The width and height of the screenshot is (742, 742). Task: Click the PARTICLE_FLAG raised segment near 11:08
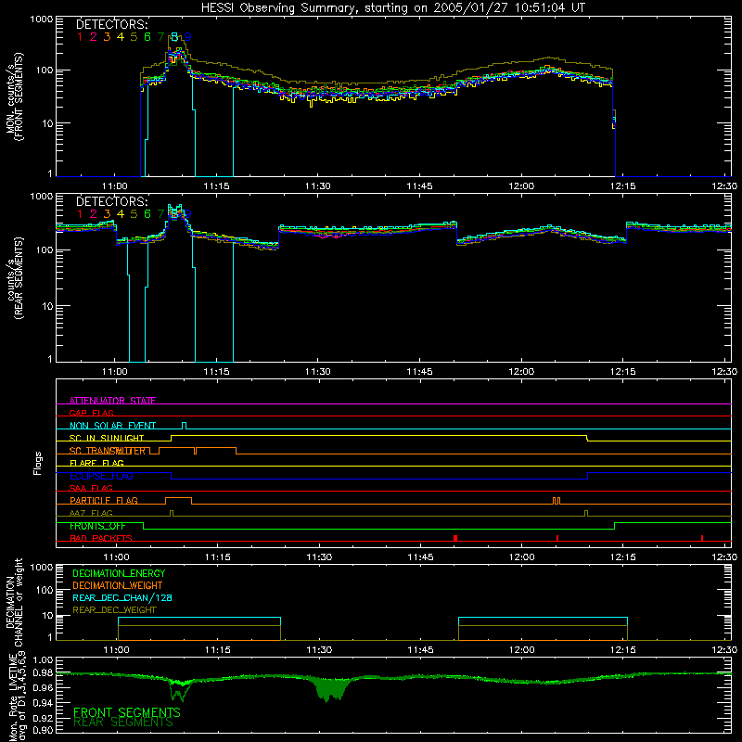coord(178,500)
